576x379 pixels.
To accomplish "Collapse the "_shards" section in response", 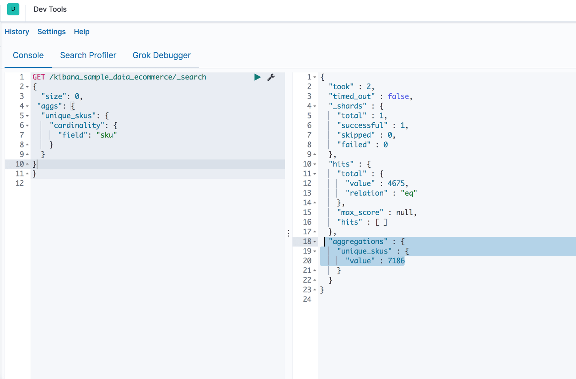I will pos(315,106).
